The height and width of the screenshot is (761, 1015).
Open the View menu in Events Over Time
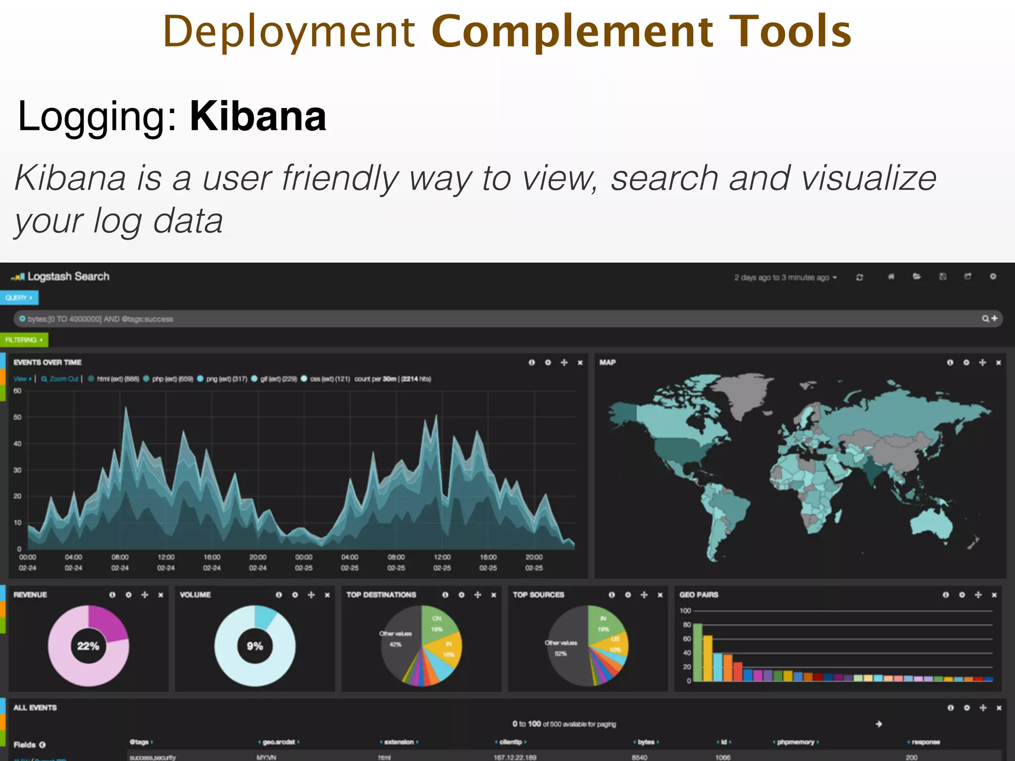click(22, 379)
